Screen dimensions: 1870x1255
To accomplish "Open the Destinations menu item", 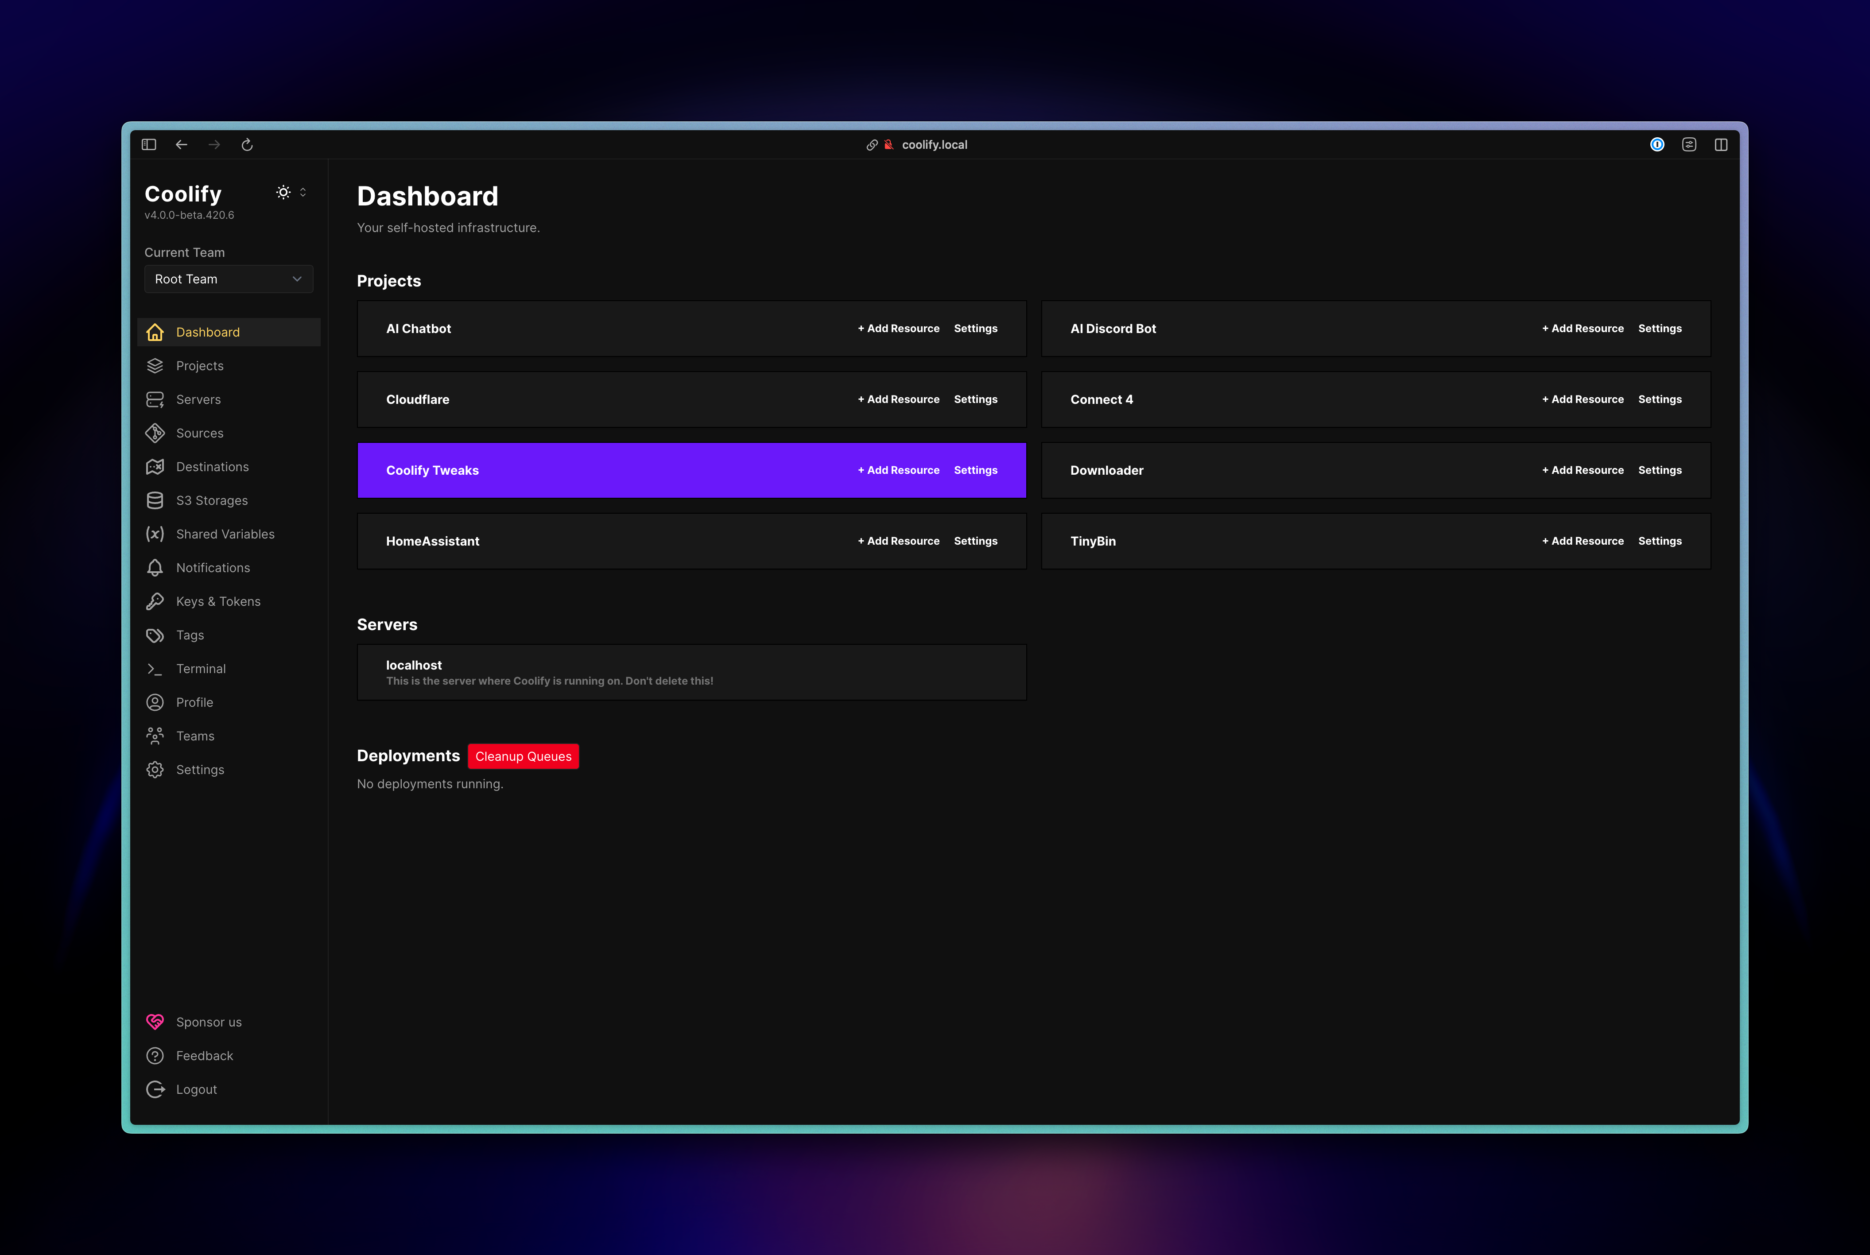I will (x=212, y=467).
